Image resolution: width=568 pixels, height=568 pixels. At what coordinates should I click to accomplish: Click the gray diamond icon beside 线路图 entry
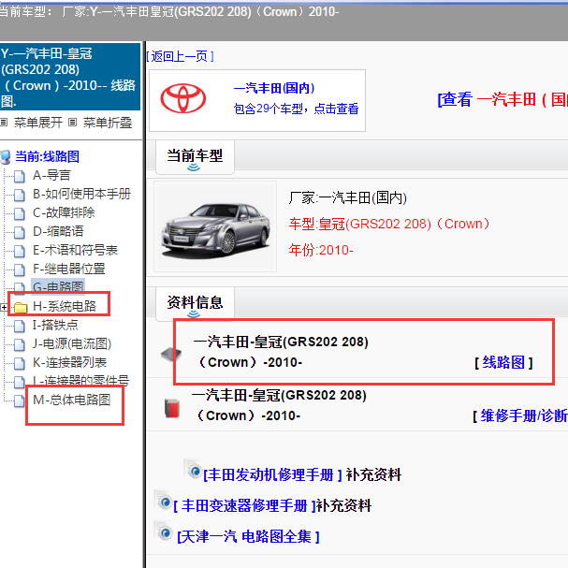[171, 354]
